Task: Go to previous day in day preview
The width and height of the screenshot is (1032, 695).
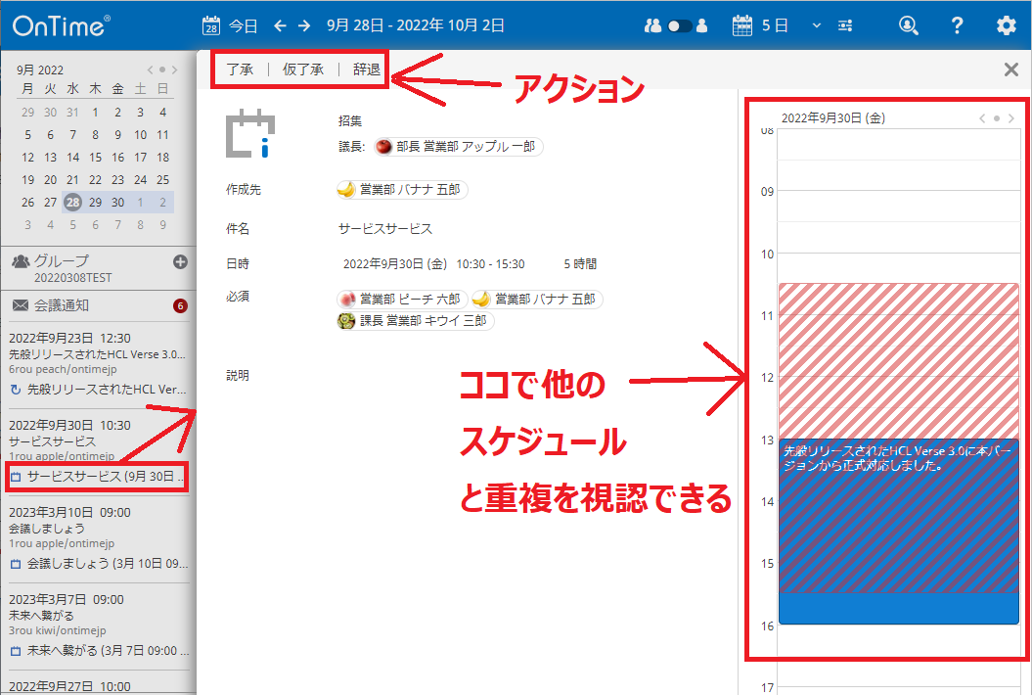Action: 982,118
